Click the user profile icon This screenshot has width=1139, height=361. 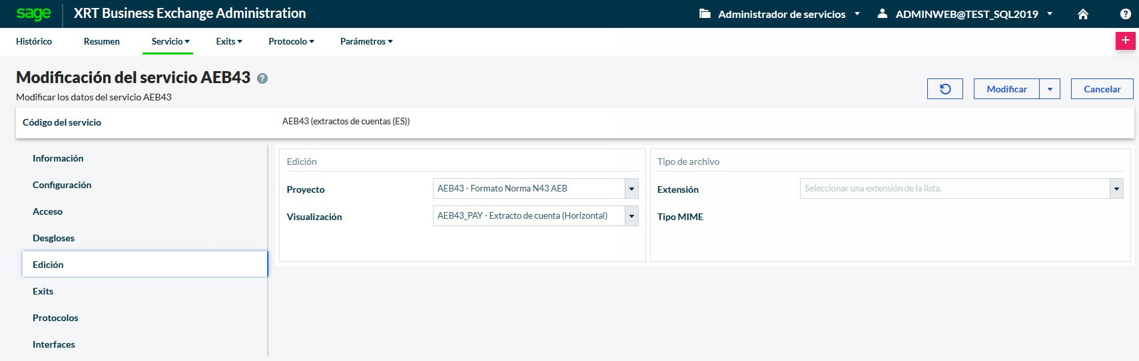882,14
